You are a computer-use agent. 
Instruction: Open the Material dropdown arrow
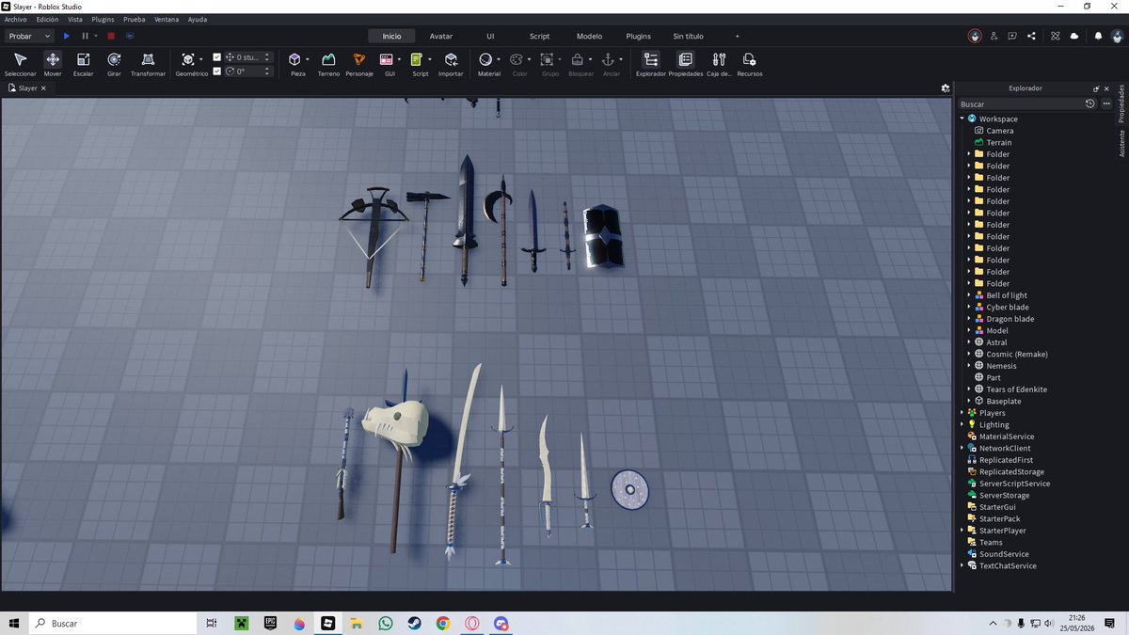[498, 59]
